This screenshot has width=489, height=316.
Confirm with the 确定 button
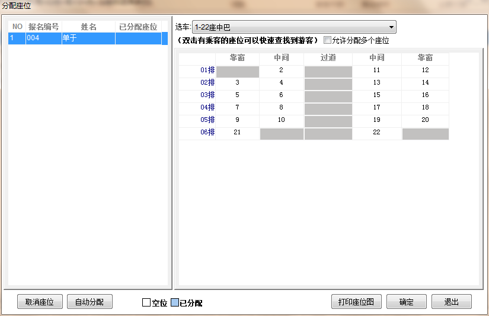pyautogui.click(x=407, y=302)
